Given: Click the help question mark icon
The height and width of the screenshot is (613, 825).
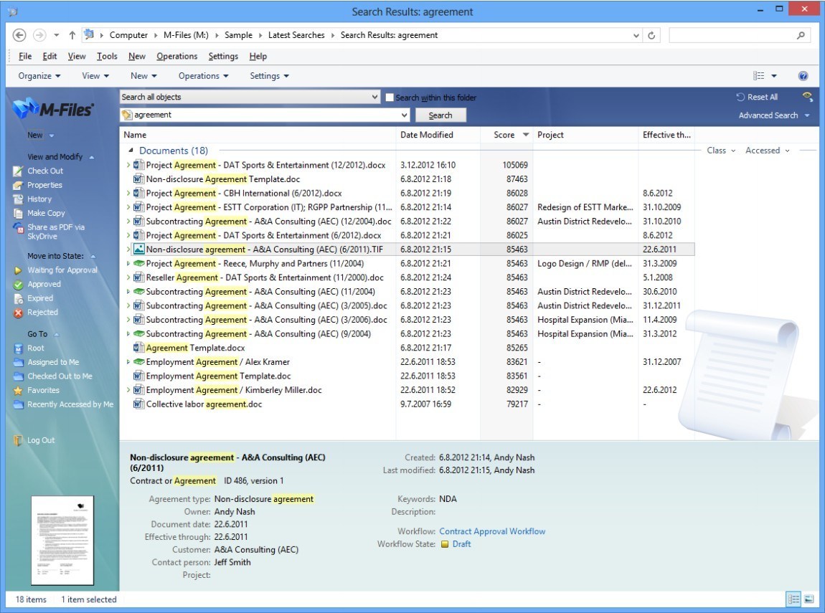Looking at the screenshot, I should pos(803,76).
